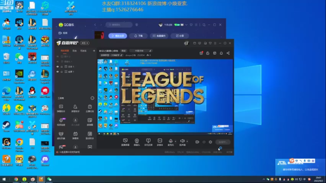Add 多媒体 multimedia source

tap(160, 142)
